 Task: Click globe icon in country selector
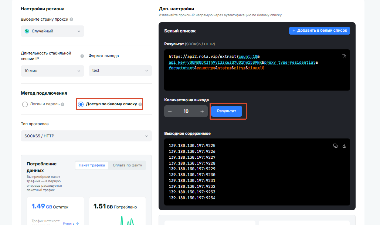point(27,31)
